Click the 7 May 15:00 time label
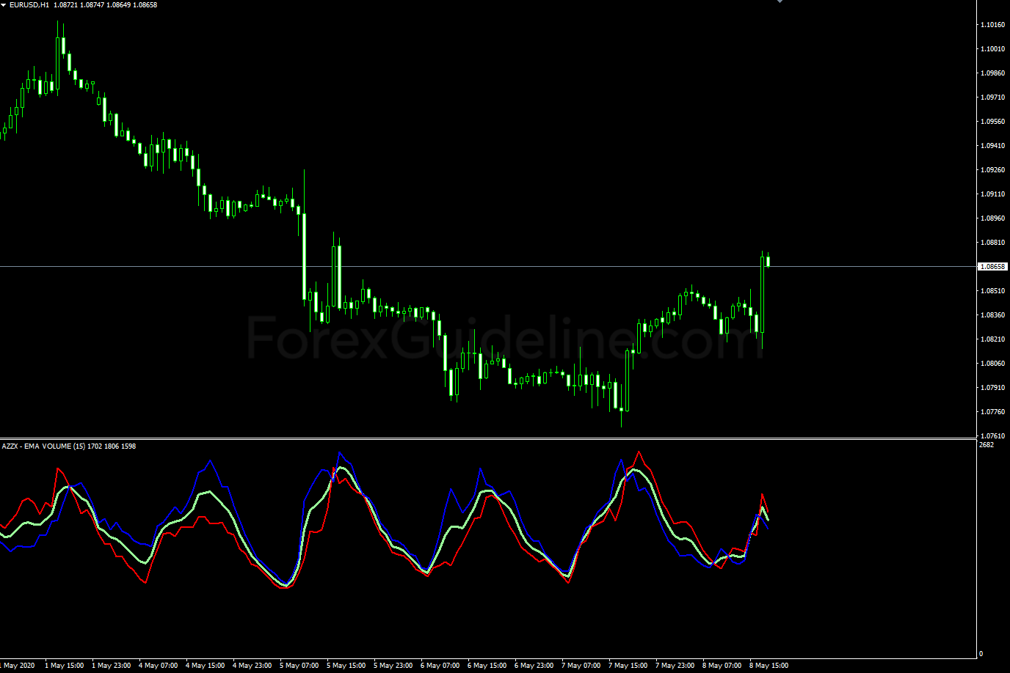1010x673 pixels. click(628, 666)
